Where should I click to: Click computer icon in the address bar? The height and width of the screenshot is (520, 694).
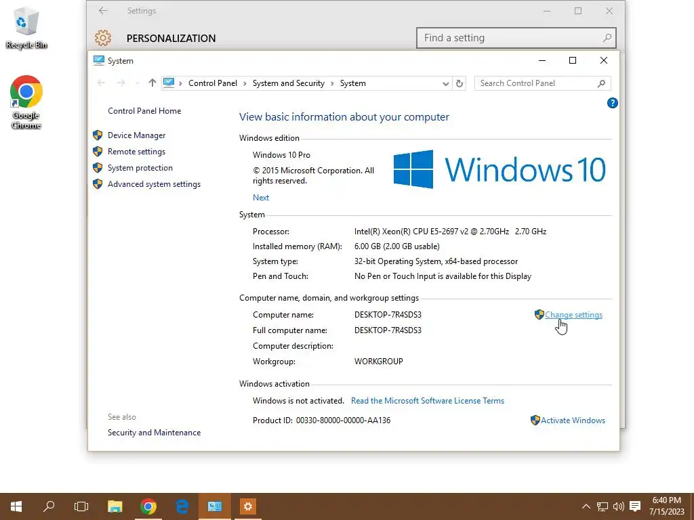point(169,83)
